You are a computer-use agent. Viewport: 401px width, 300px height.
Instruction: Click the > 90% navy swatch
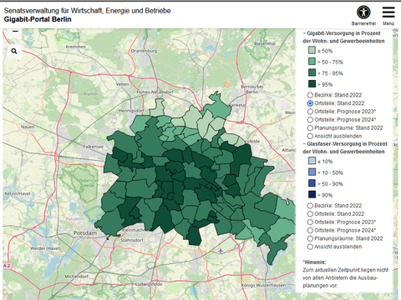(x=312, y=194)
